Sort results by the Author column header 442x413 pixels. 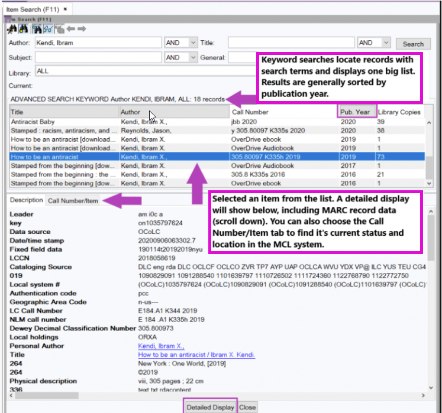tap(175, 112)
